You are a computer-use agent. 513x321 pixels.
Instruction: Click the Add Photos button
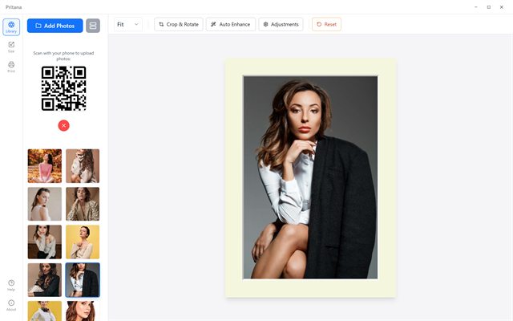click(x=55, y=26)
